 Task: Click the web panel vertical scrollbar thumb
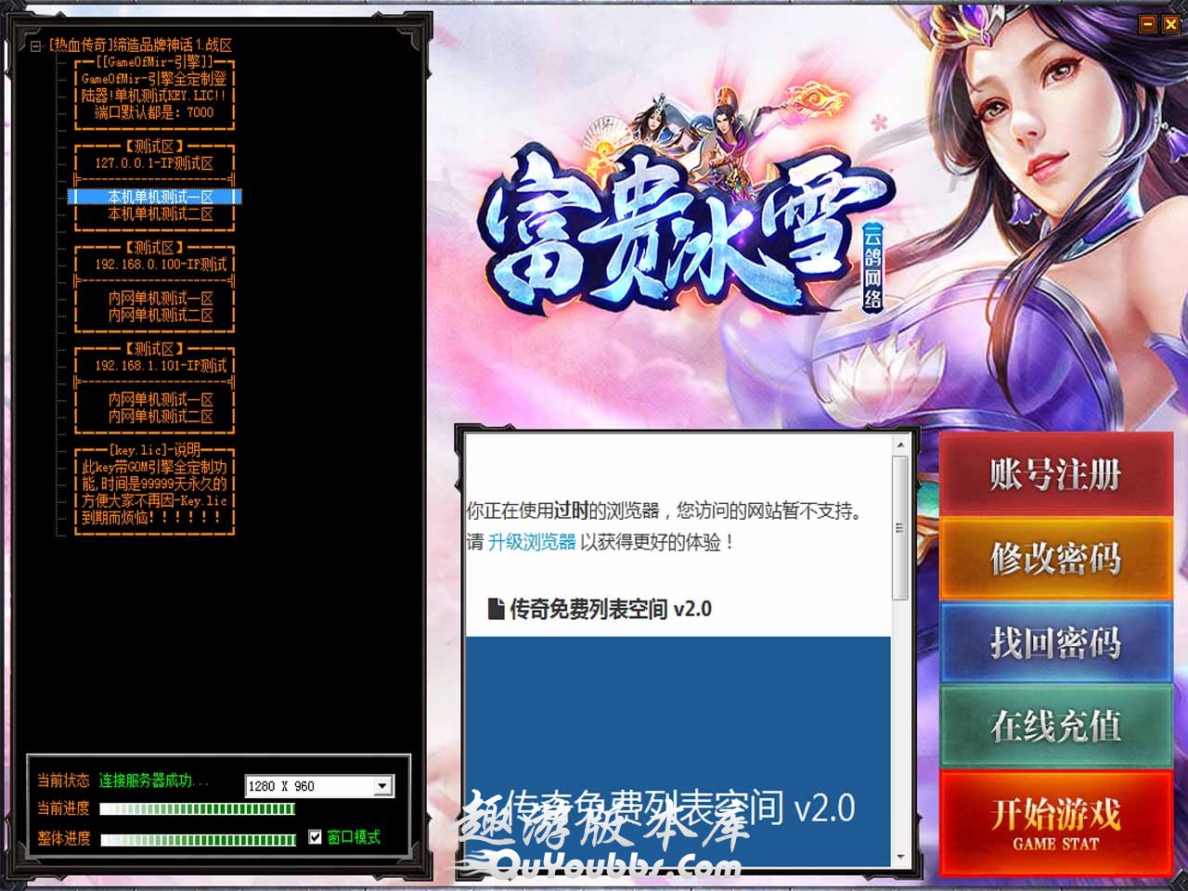[899, 529]
